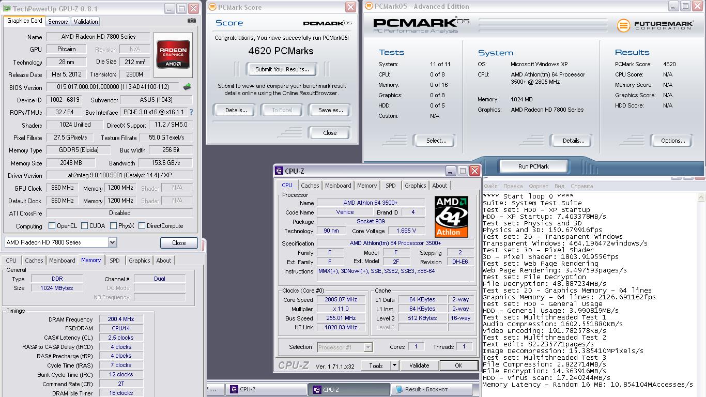
Task: Open the Processor #1 selection dropdown
Action: point(368,347)
